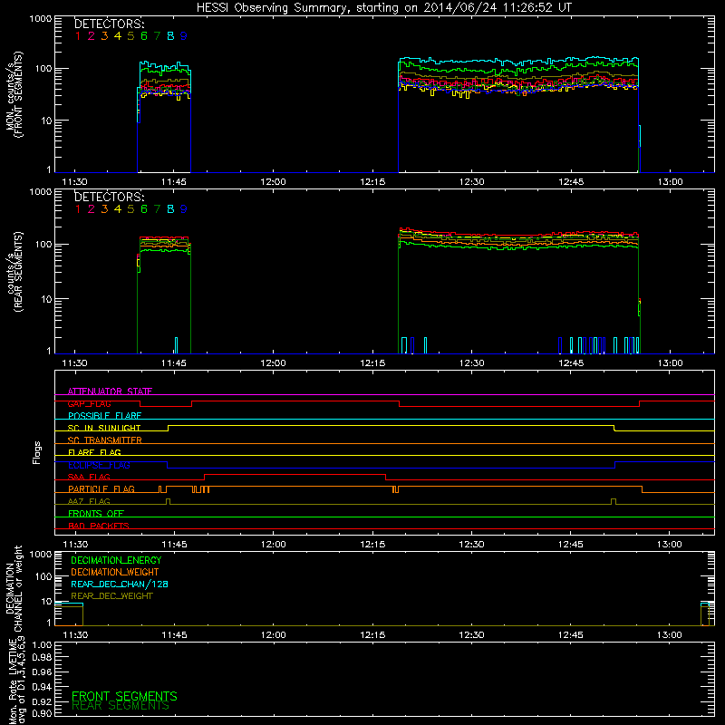Click detector 6 legend number in rear segments panel
The height and width of the screenshot is (725, 725).
click(144, 209)
